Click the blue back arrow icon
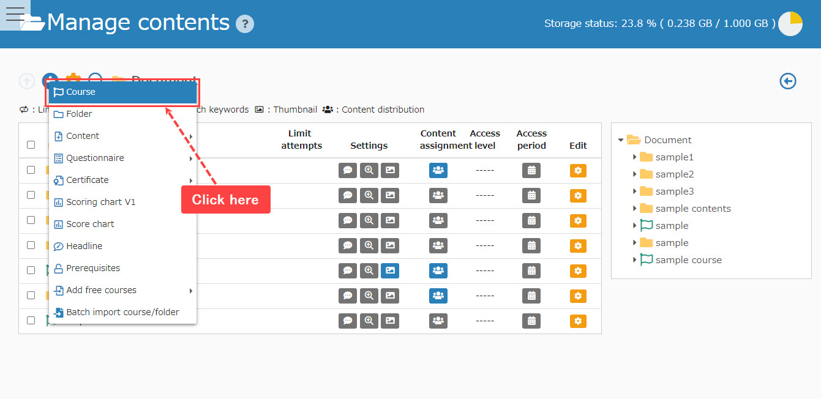821x399 pixels. pos(788,81)
